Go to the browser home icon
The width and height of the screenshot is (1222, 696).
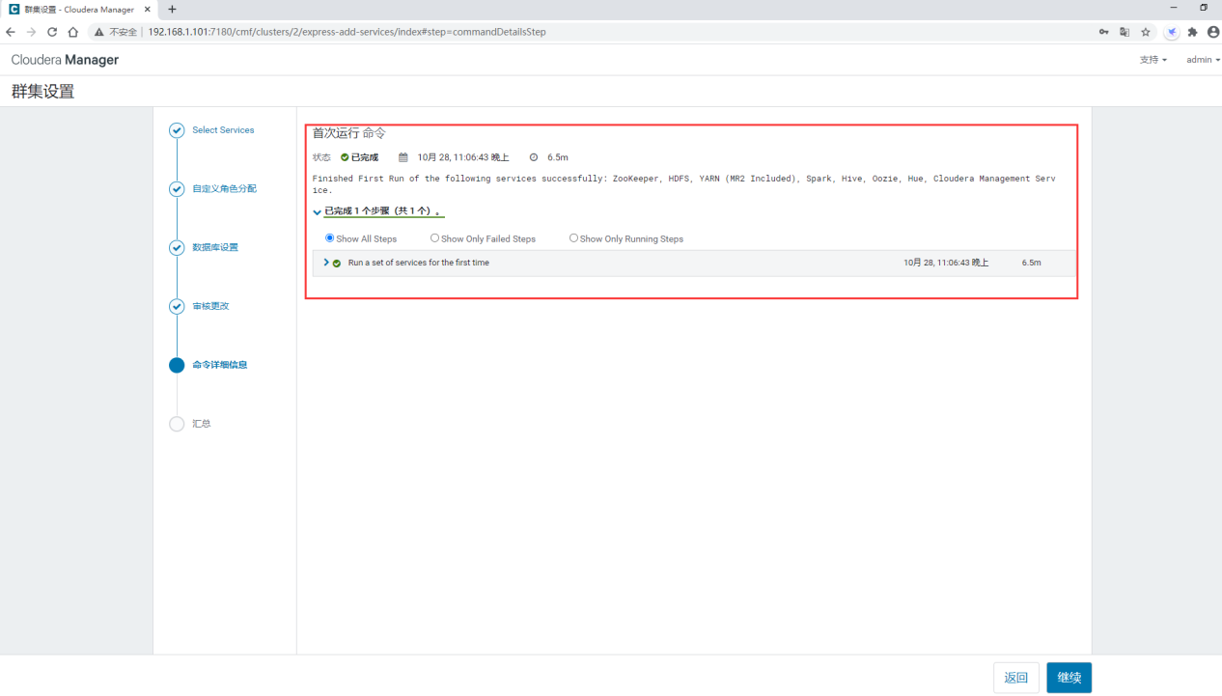coord(72,32)
